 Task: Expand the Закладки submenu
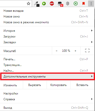(47, 42)
